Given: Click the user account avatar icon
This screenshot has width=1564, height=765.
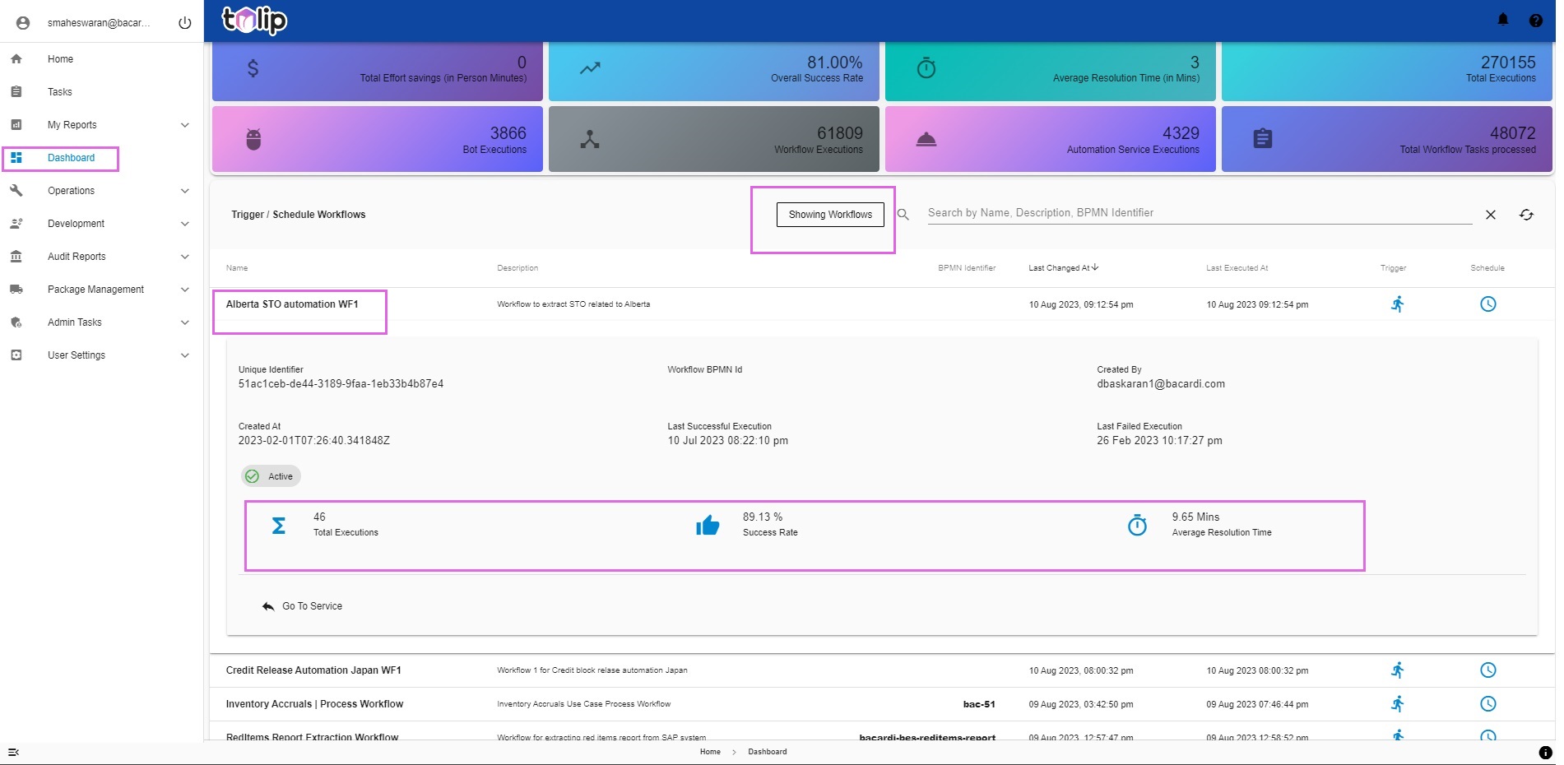Looking at the screenshot, I should click(x=23, y=23).
